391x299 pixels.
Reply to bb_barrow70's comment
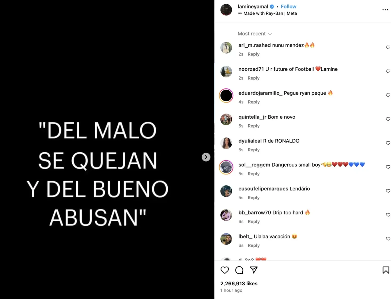click(x=254, y=222)
